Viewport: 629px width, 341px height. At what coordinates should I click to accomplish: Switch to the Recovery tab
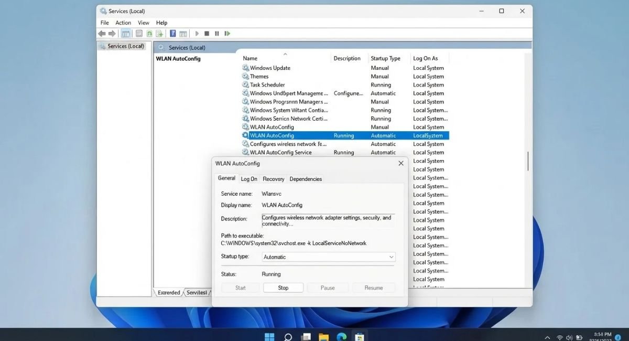pyautogui.click(x=274, y=179)
